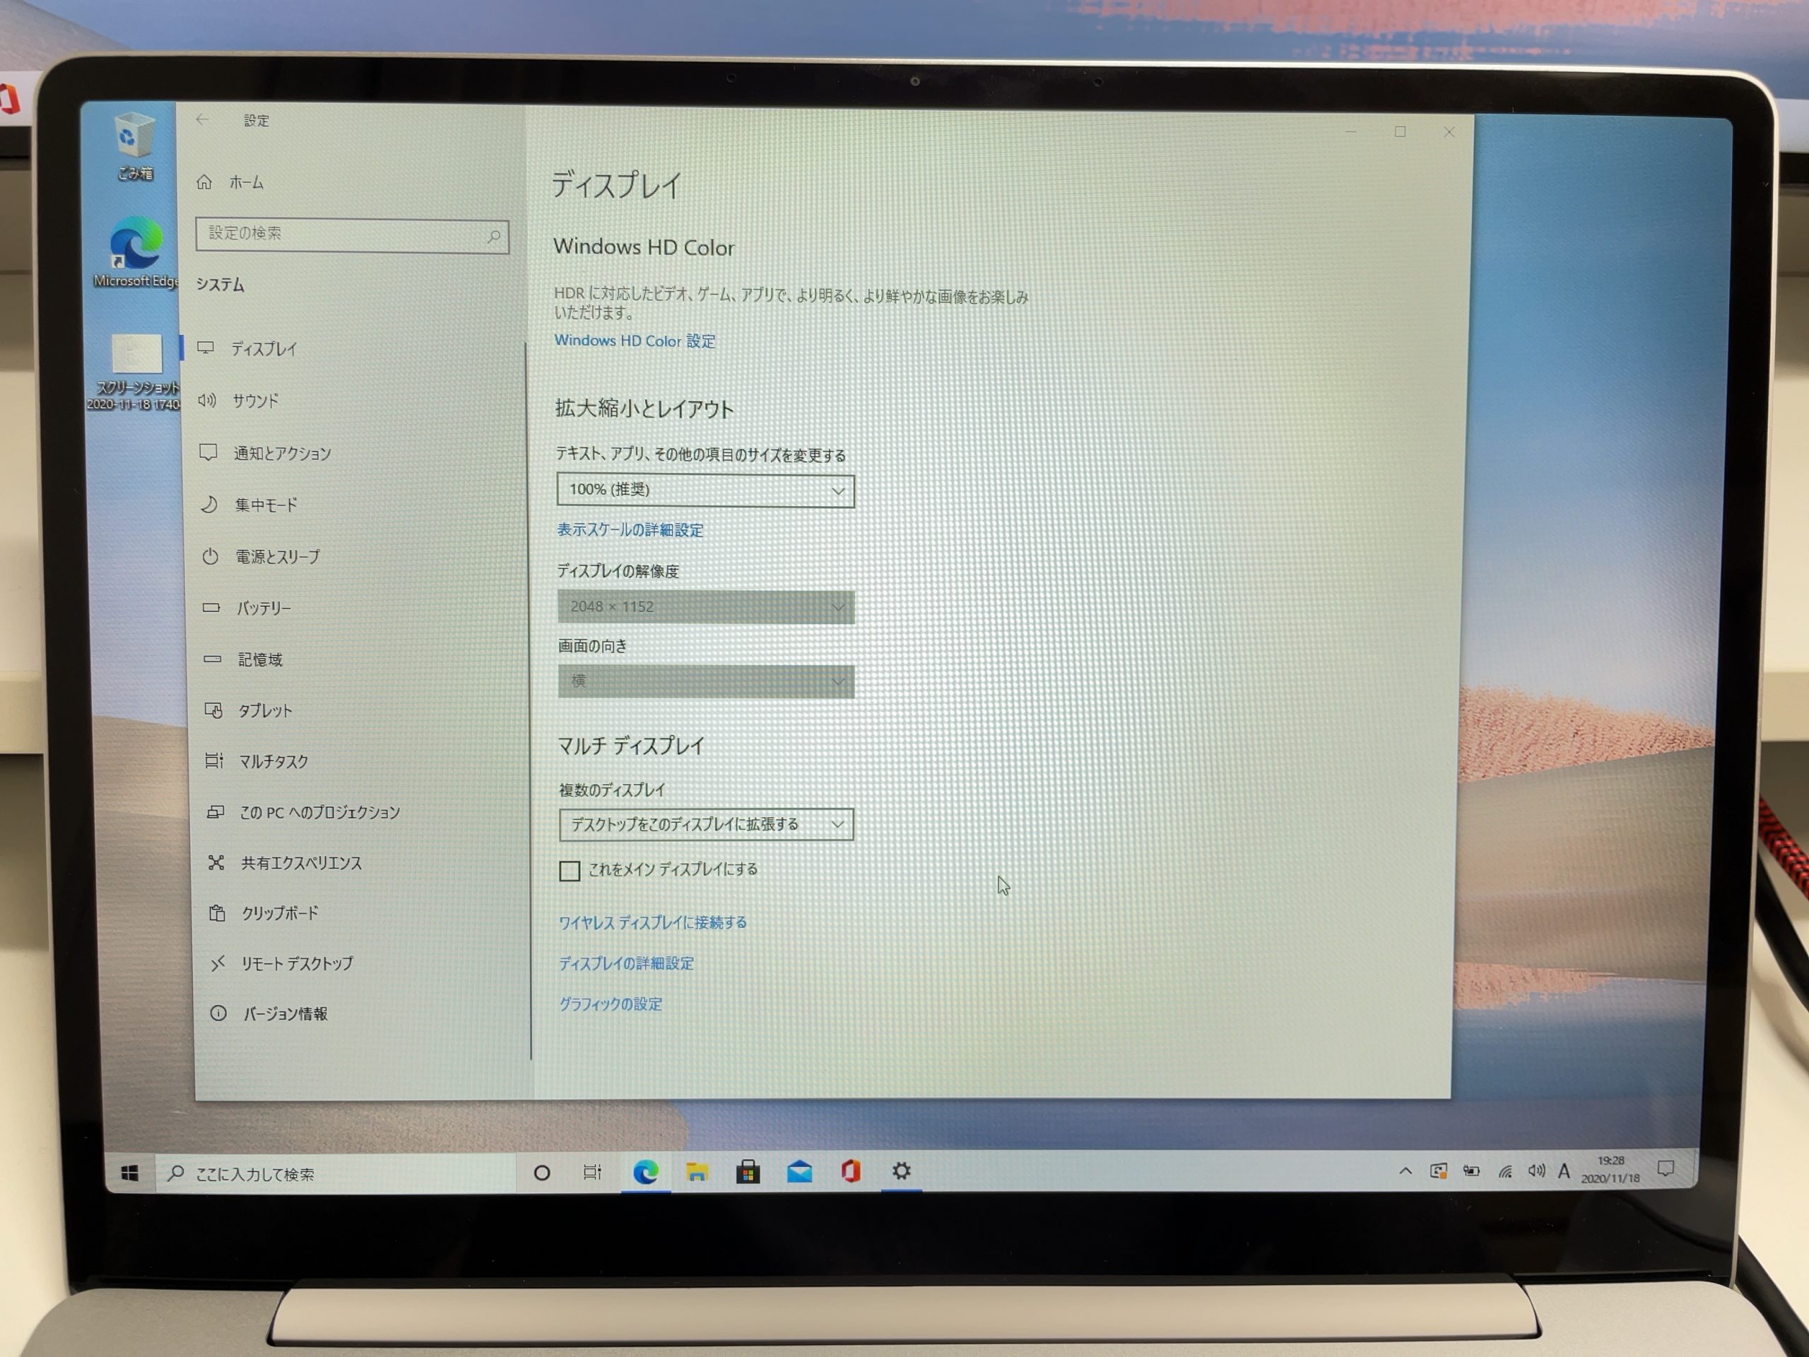Click the volume icon in system tray
This screenshot has height=1357, width=1809.
tap(1536, 1171)
